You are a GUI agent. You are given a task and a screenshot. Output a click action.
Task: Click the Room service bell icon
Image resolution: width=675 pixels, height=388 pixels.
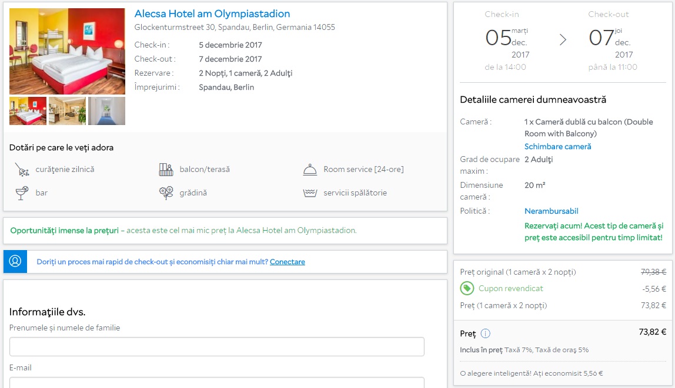[x=310, y=170]
